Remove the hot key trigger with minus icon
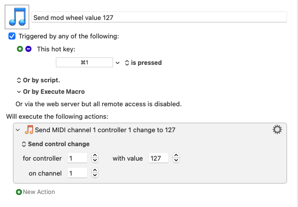Screen dimensions: 298x207 (x=28, y=49)
